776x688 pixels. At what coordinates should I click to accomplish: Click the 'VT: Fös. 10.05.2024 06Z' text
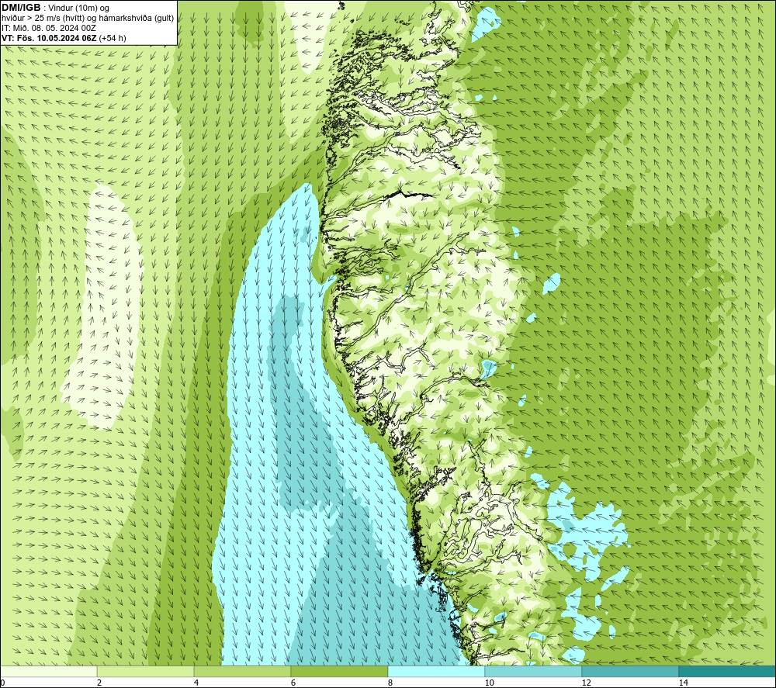pyautogui.click(x=49, y=38)
